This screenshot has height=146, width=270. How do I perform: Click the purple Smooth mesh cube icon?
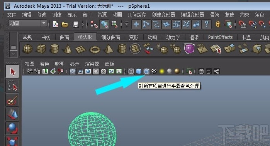point(189,48)
